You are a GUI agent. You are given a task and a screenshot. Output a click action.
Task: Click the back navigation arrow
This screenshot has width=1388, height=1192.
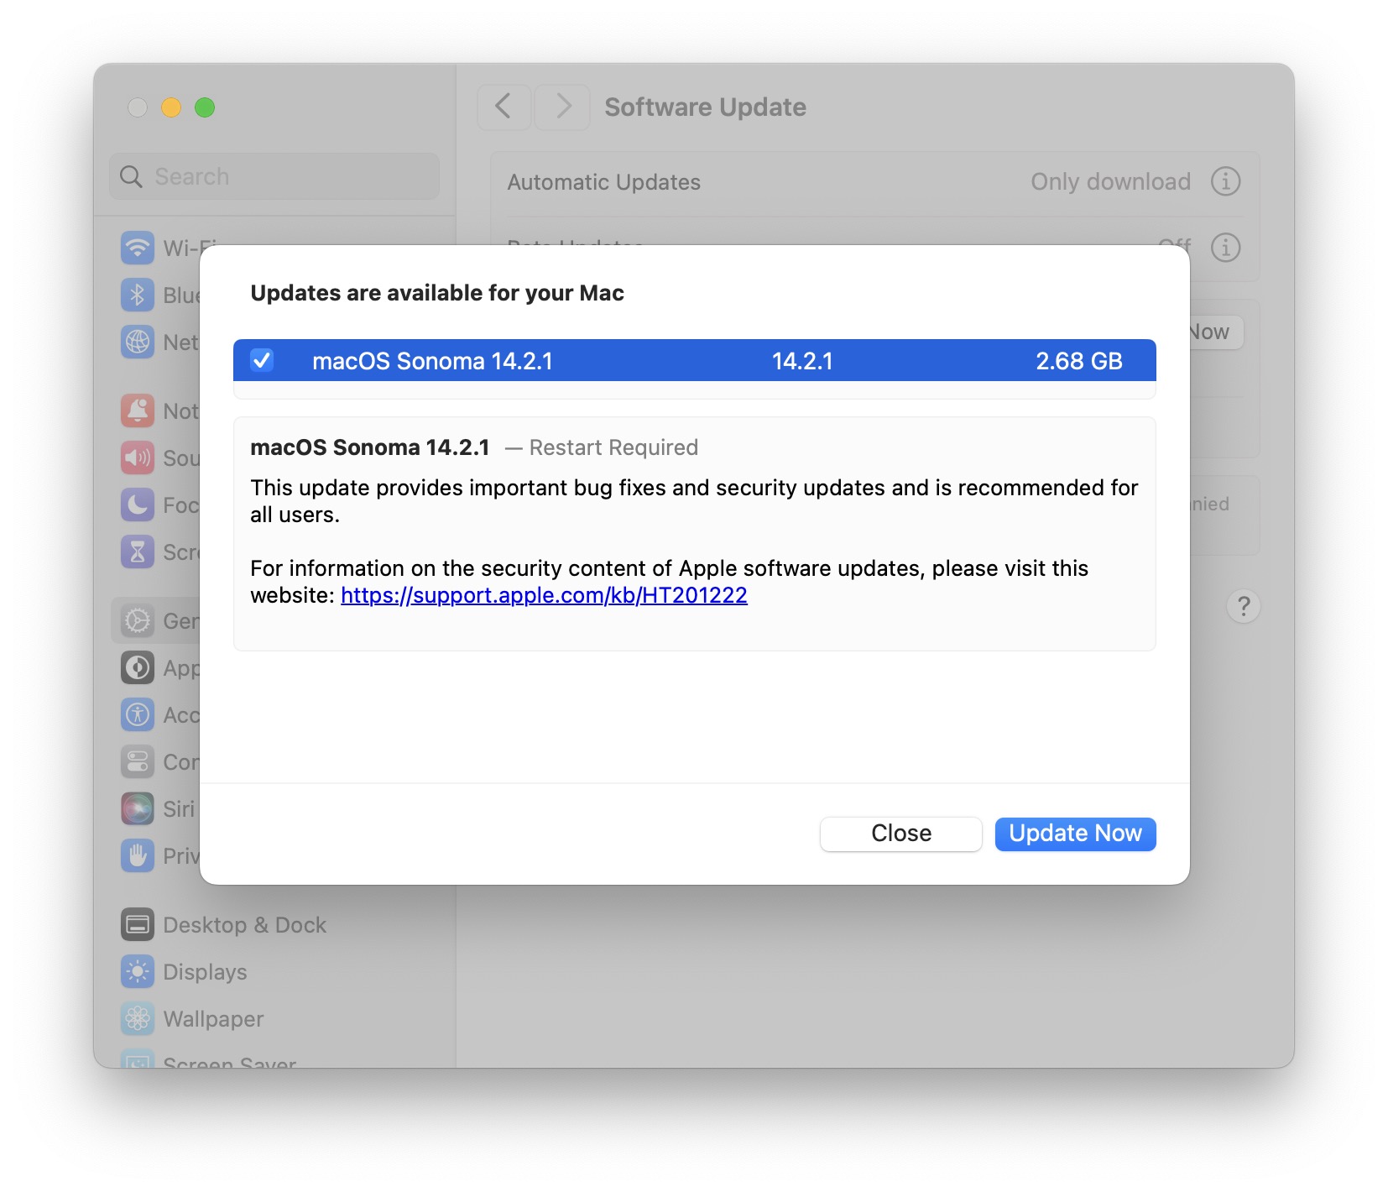[x=504, y=107]
